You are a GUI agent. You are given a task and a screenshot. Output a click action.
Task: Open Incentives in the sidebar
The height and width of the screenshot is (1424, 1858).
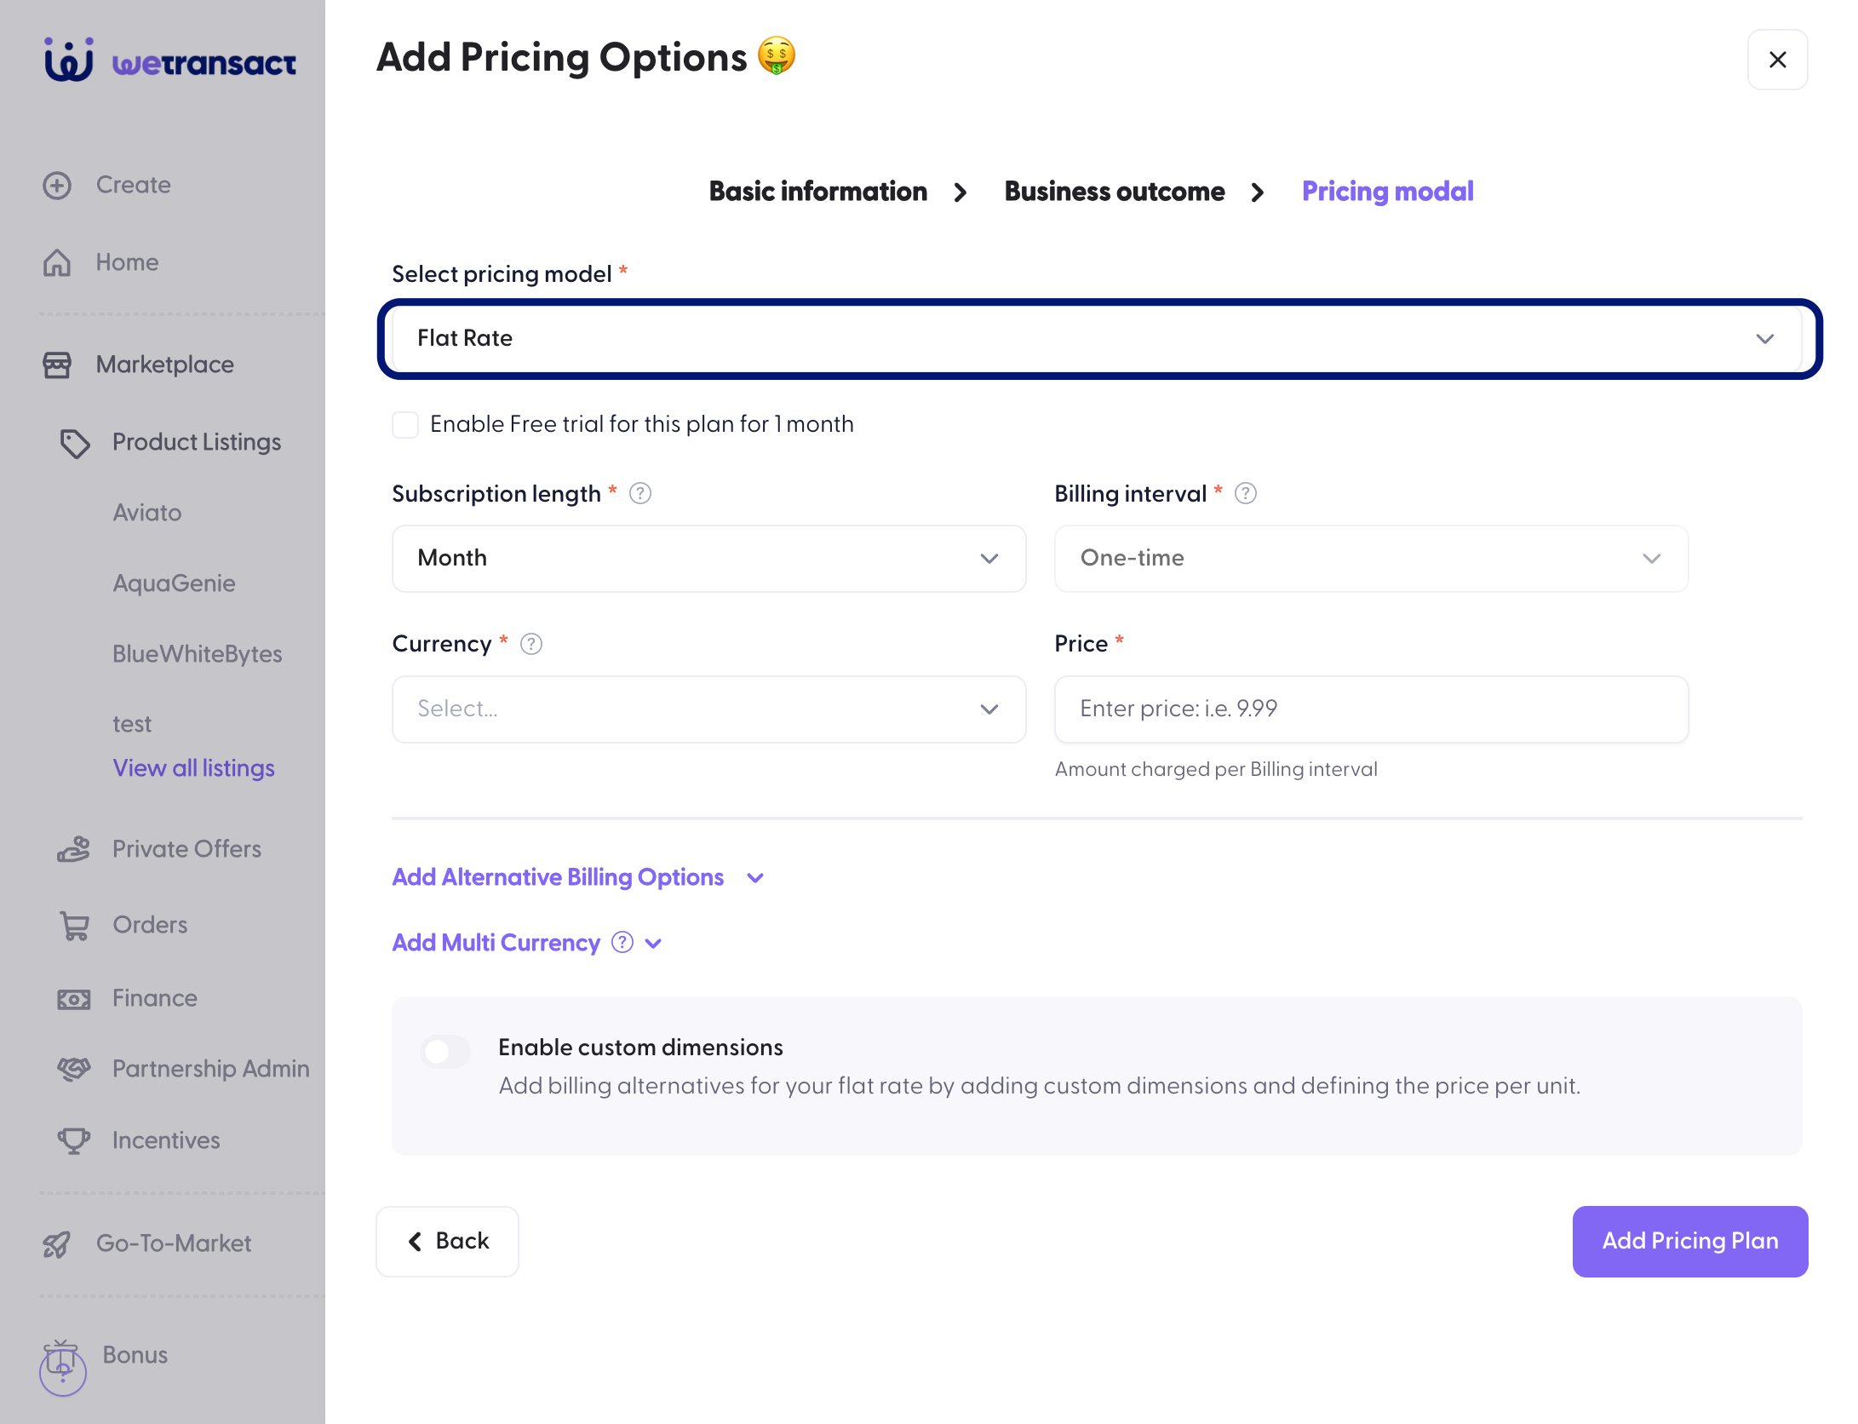click(x=166, y=1140)
